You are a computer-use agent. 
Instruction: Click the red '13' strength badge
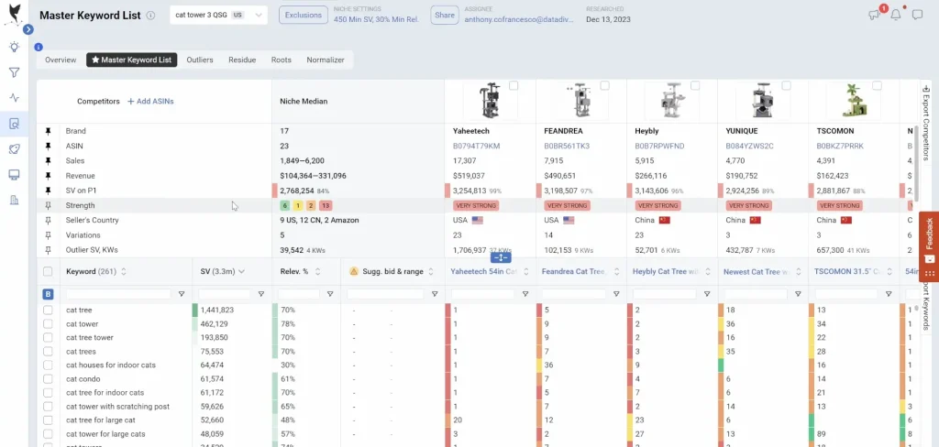pyautogui.click(x=326, y=206)
